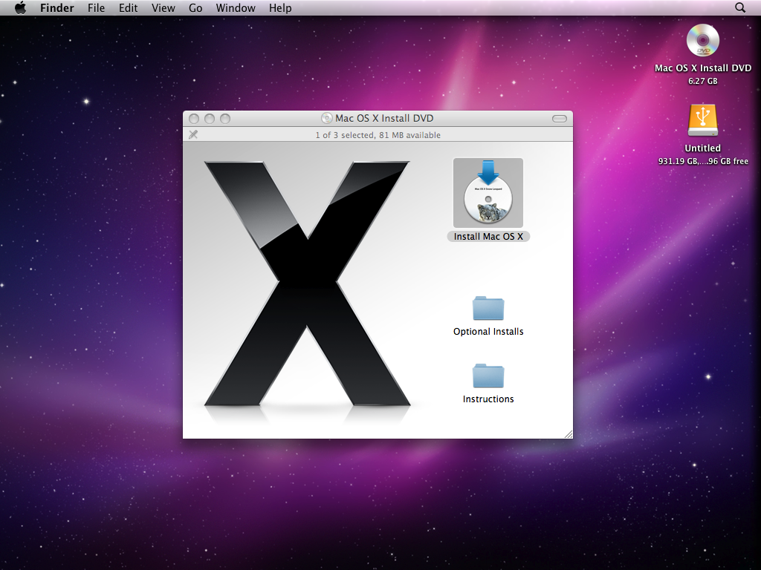Screen dimensions: 761x570
Task: Open the Go menu
Action: (x=195, y=7)
